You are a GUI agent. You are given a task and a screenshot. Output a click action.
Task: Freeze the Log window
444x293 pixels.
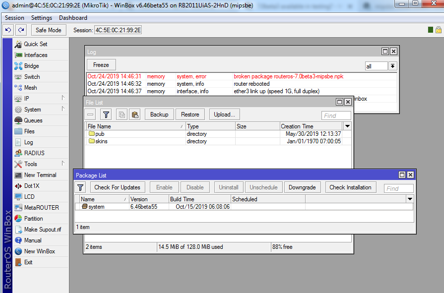coord(101,65)
